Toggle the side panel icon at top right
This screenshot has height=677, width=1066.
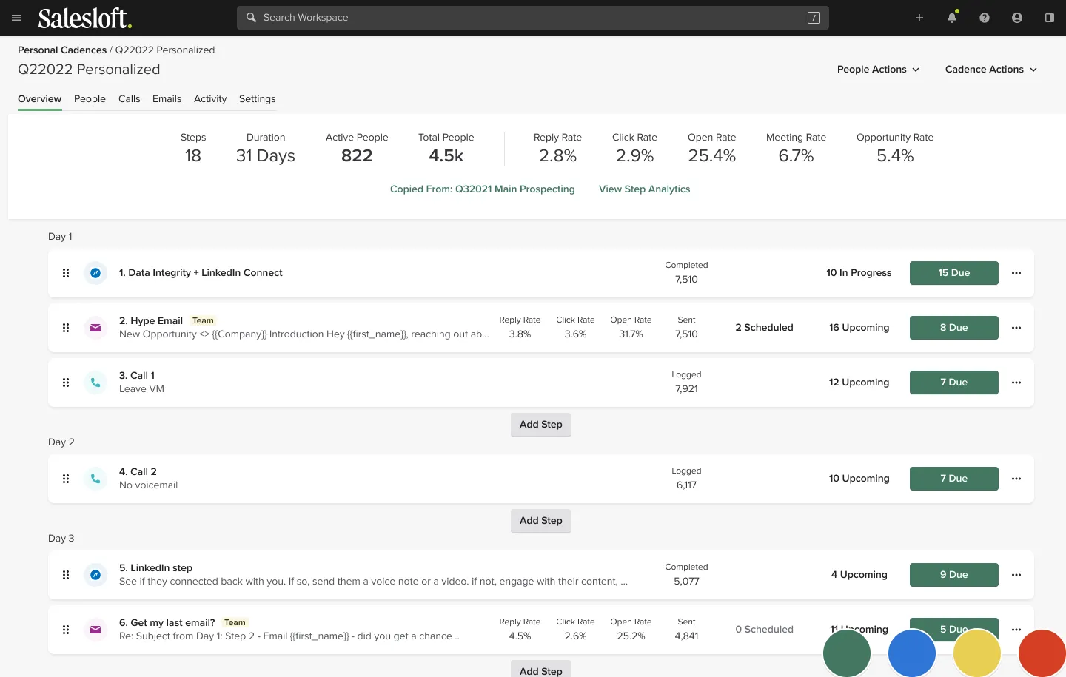(1050, 18)
